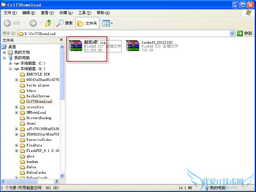Open the Search (搜索) tool
Screen dimensions: 256x192
point(64,23)
